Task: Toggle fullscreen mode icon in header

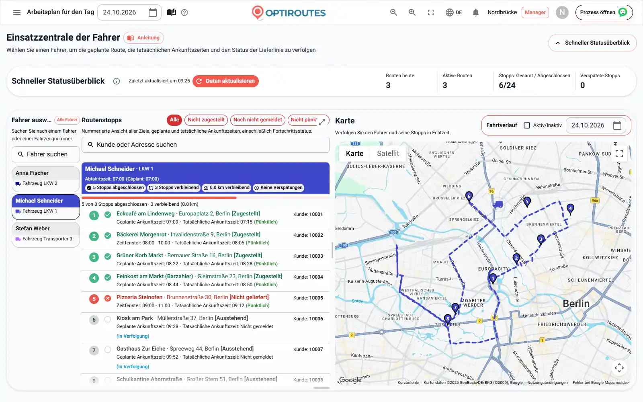Action: coord(431,12)
